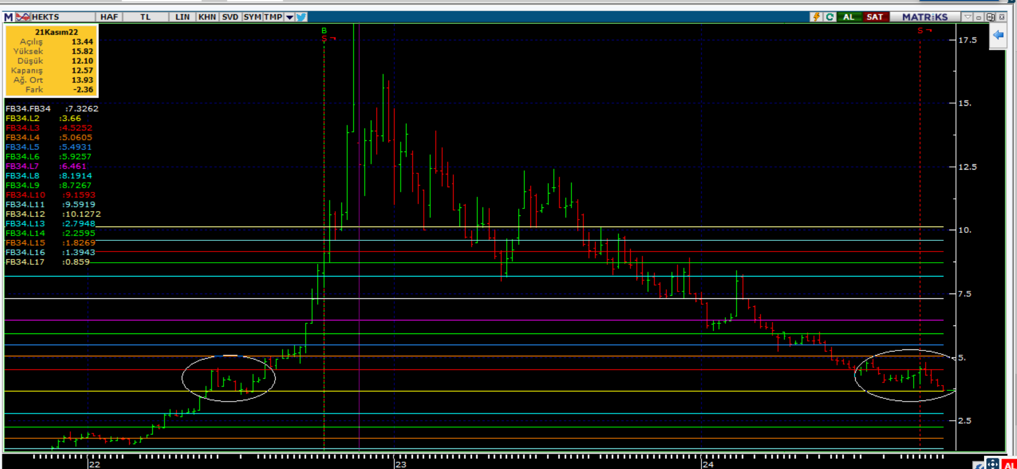Screen dimensions: 1017x469
Task: Click the vertical purple cursor line
Action: click(359, 237)
